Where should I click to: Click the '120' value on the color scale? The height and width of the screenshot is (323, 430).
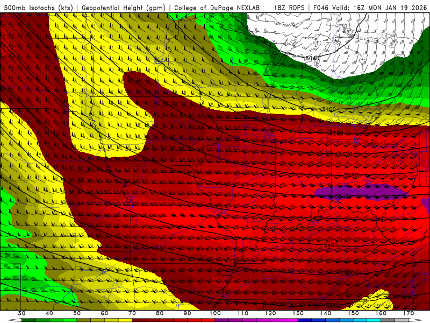(270, 313)
